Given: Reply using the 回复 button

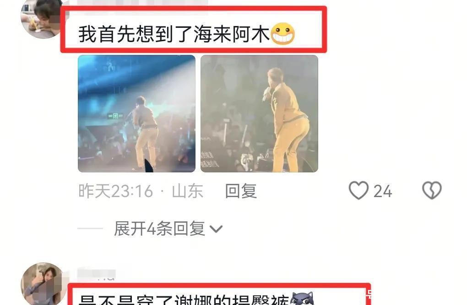Looking at the screenshot, I should coord(241,191).
